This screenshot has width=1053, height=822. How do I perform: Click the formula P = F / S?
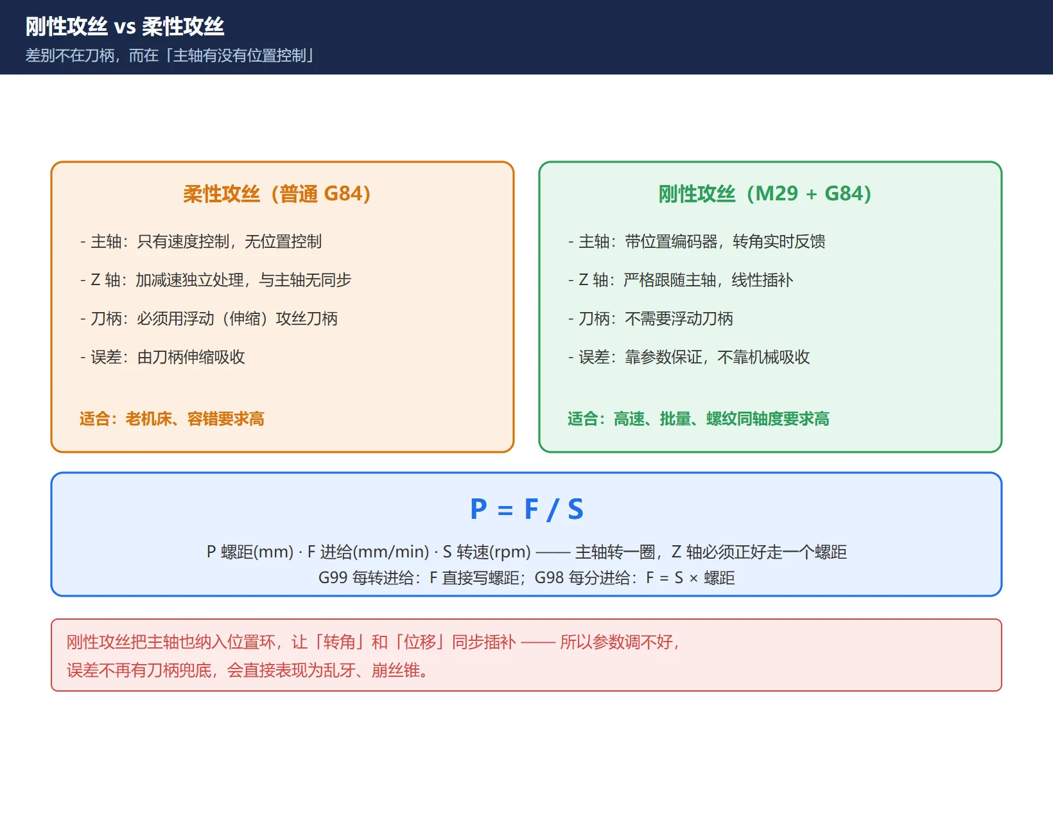click(x=526, y=509)
